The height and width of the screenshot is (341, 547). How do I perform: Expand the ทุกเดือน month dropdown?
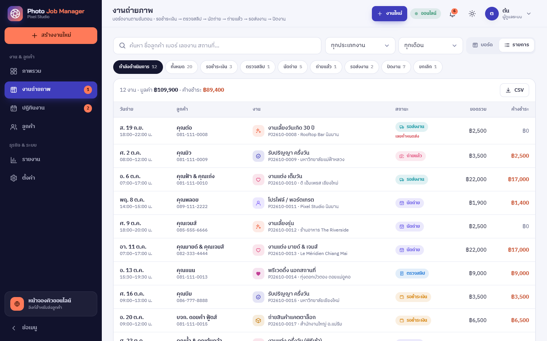click(430, 45)
